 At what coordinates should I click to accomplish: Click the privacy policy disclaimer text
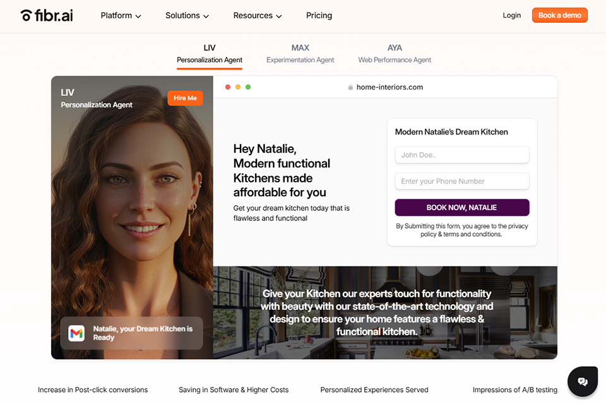click(x=462, y=230)
